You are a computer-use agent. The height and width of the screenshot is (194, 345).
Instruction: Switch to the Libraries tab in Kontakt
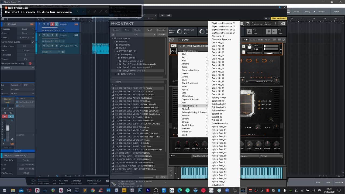(116, 30)
